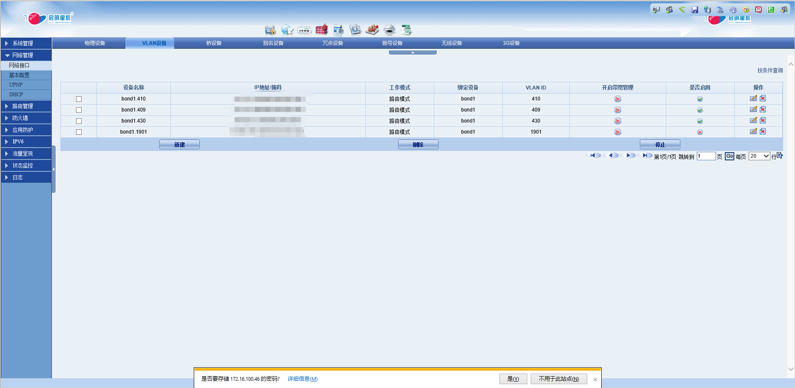
Task: Click the window with shield icon
Action: [x=338, y=30]
